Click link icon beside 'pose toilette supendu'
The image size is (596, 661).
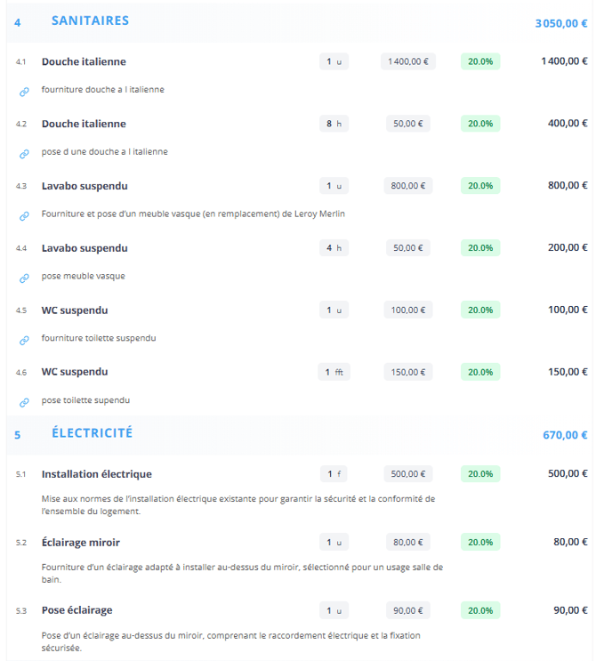(24, 402)
